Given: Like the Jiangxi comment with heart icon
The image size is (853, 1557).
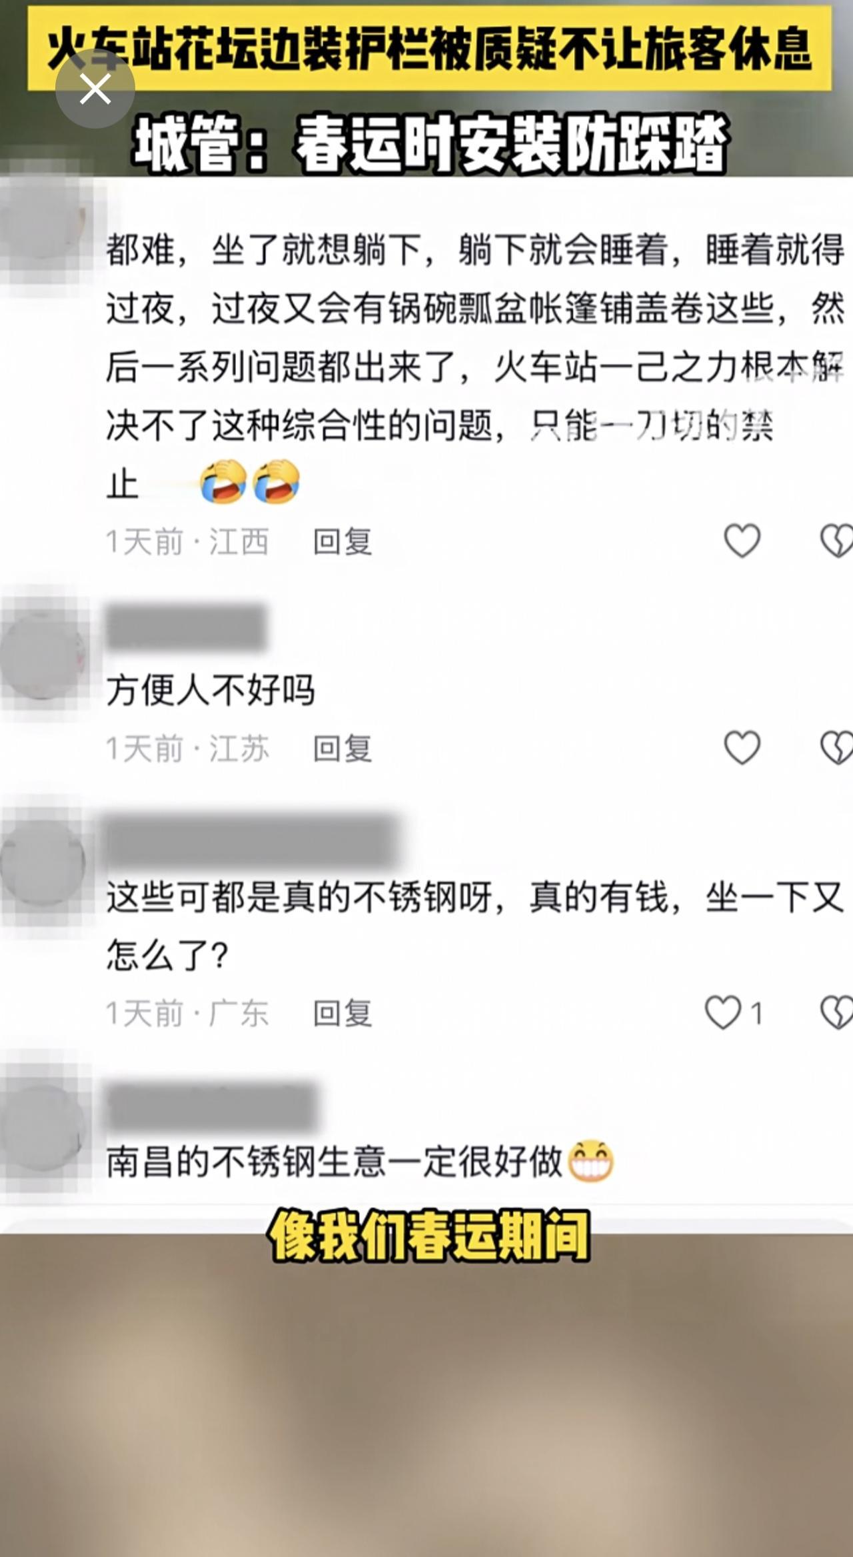Looking at the screenshot, I should coord(742,540).
